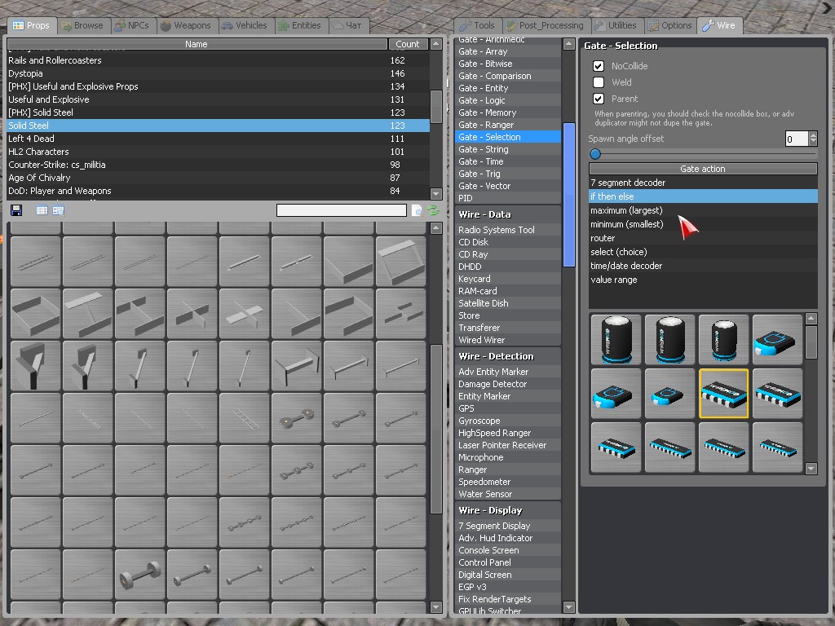Image resolution: width=835 pixels, height=626 pixels.
Task: Choose the first black cylinder gate model
Action: tap(616, 339)
